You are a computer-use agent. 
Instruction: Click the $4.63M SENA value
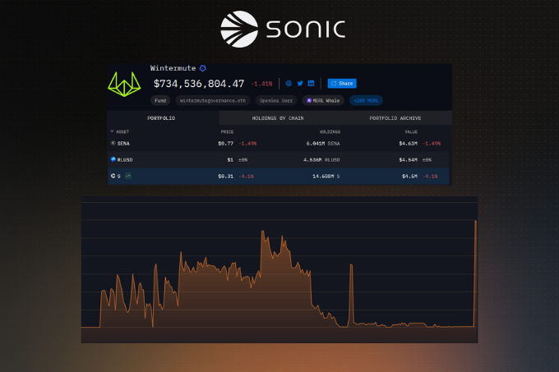point(409,144)
